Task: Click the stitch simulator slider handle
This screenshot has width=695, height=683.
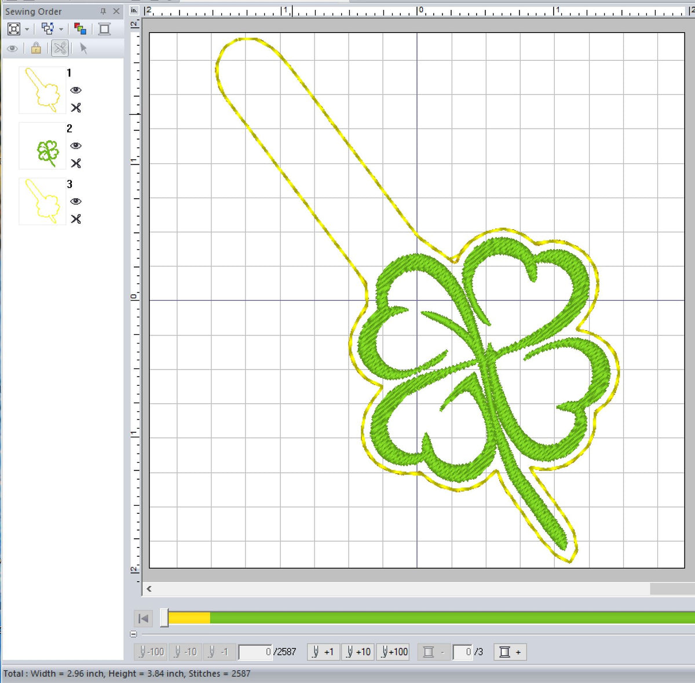Action: coord(164,618)
